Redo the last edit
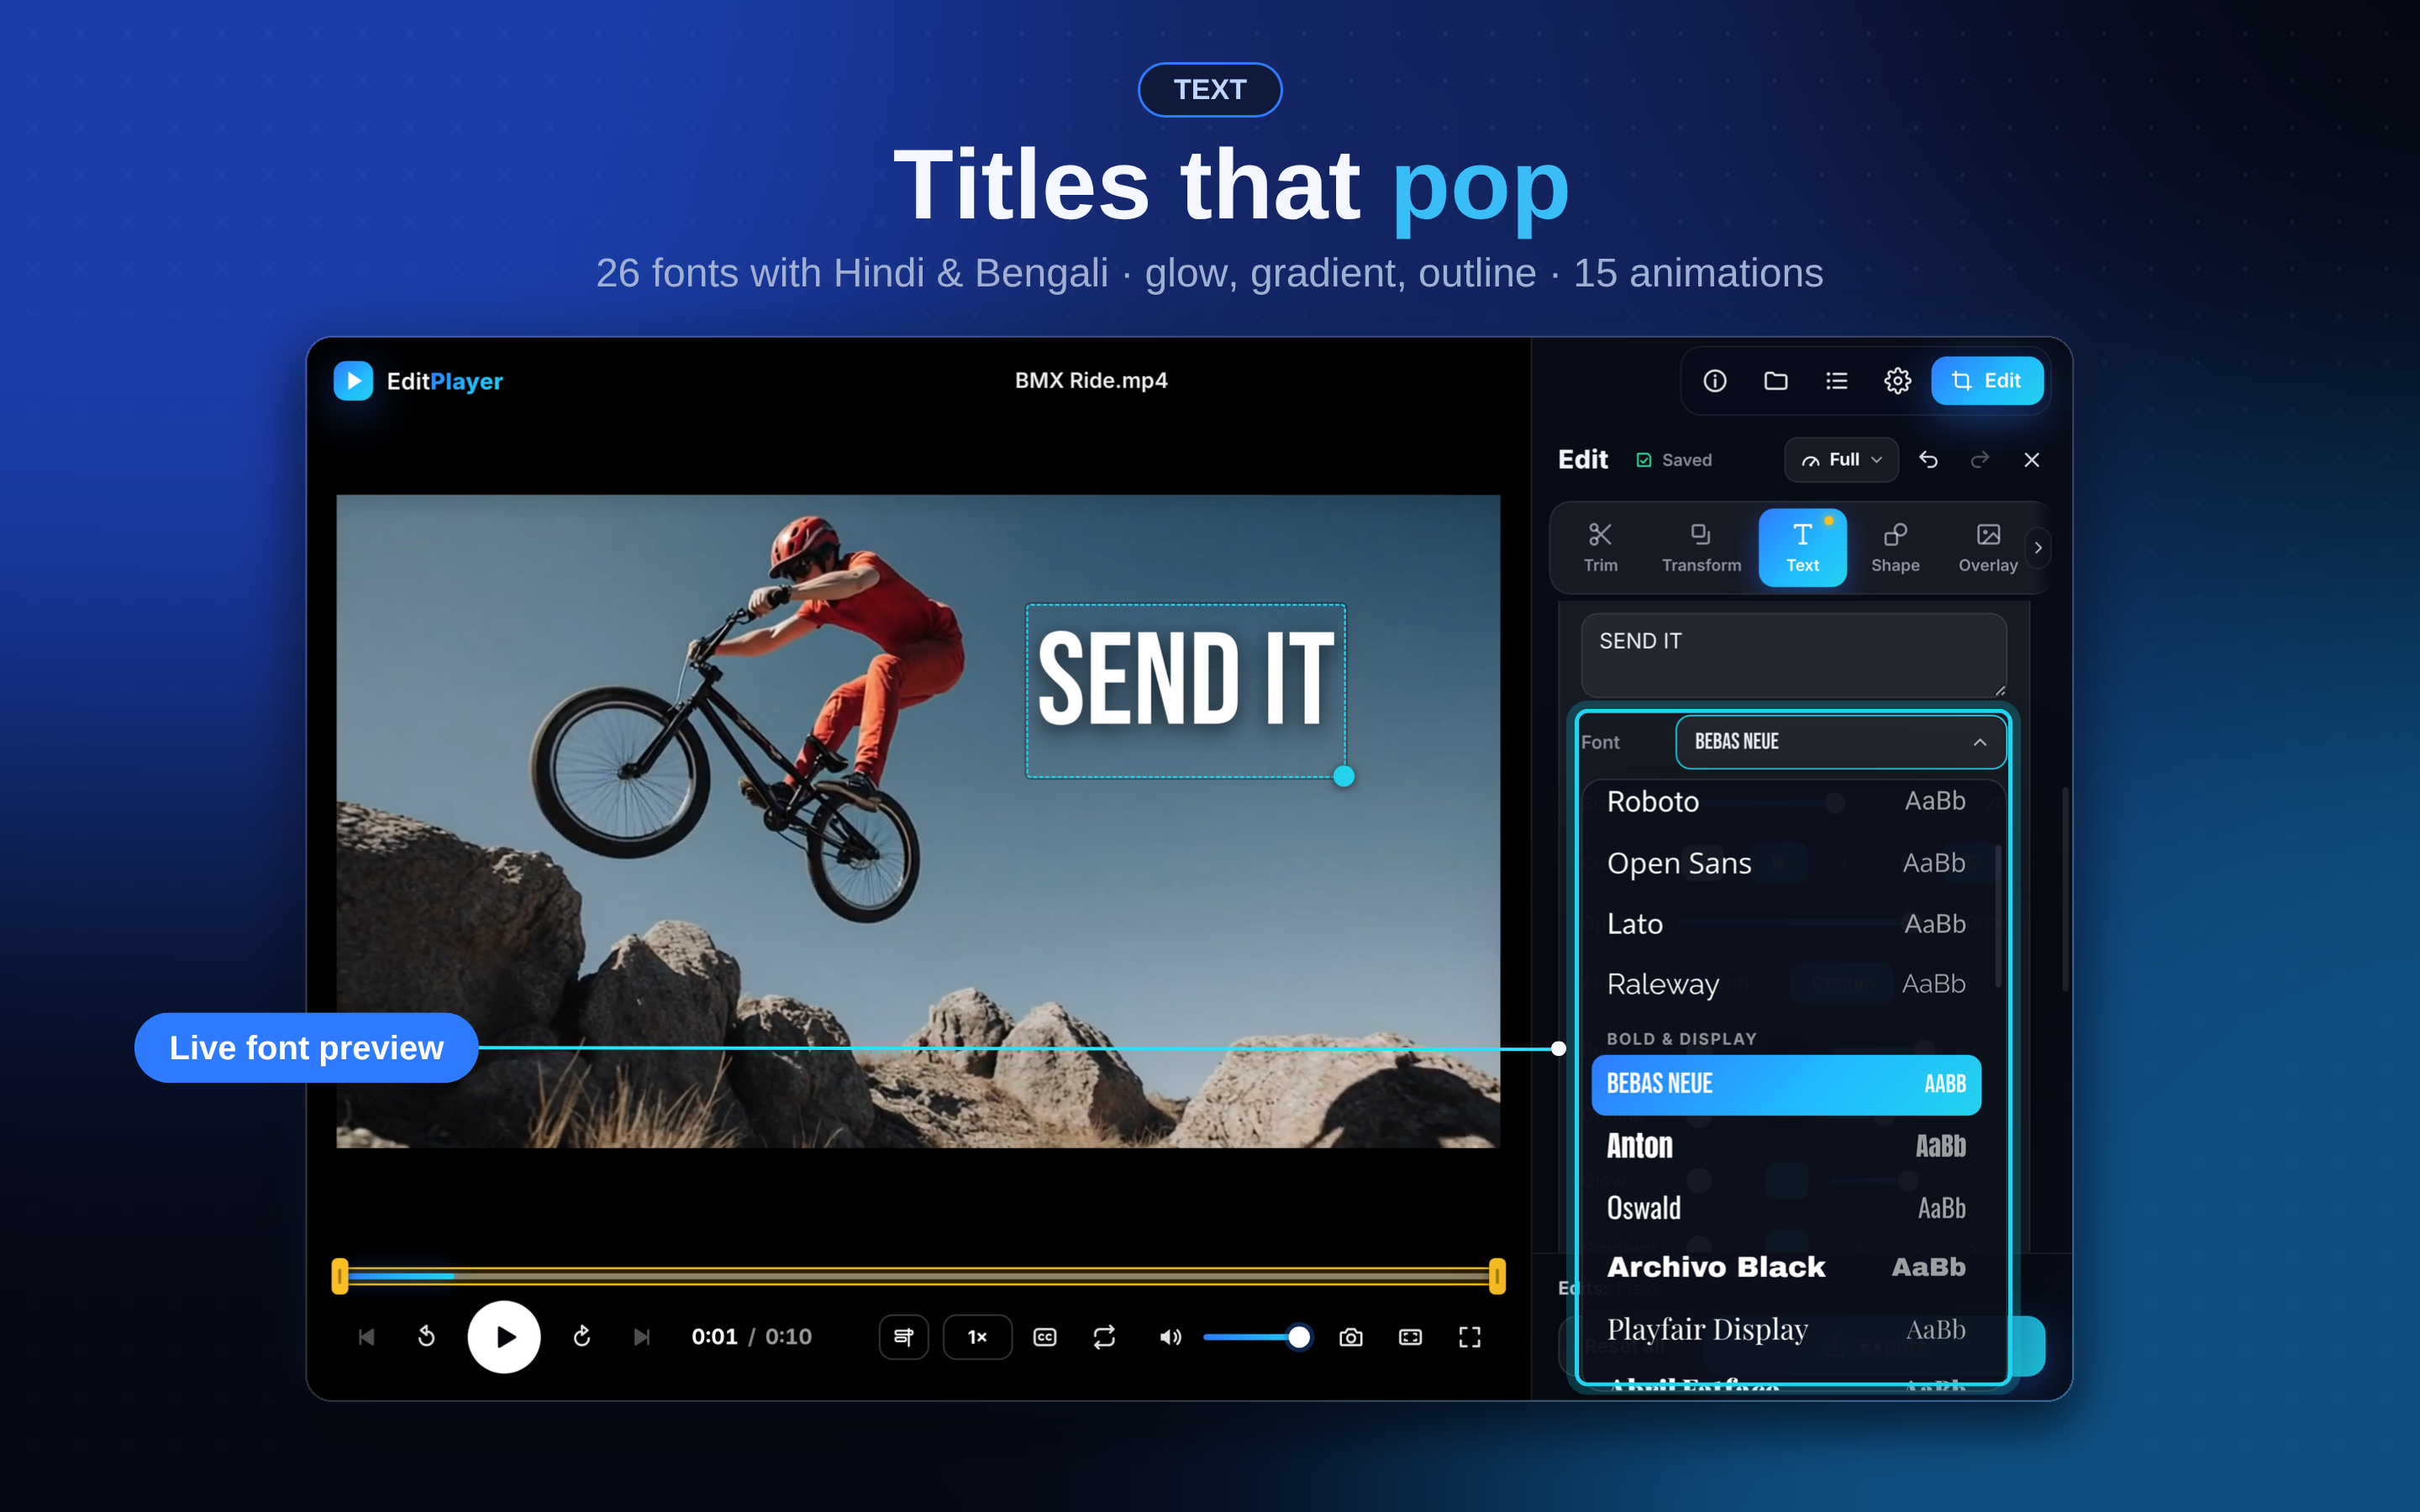This screenshot has height=1512, width=2420. click(1979, 460)
